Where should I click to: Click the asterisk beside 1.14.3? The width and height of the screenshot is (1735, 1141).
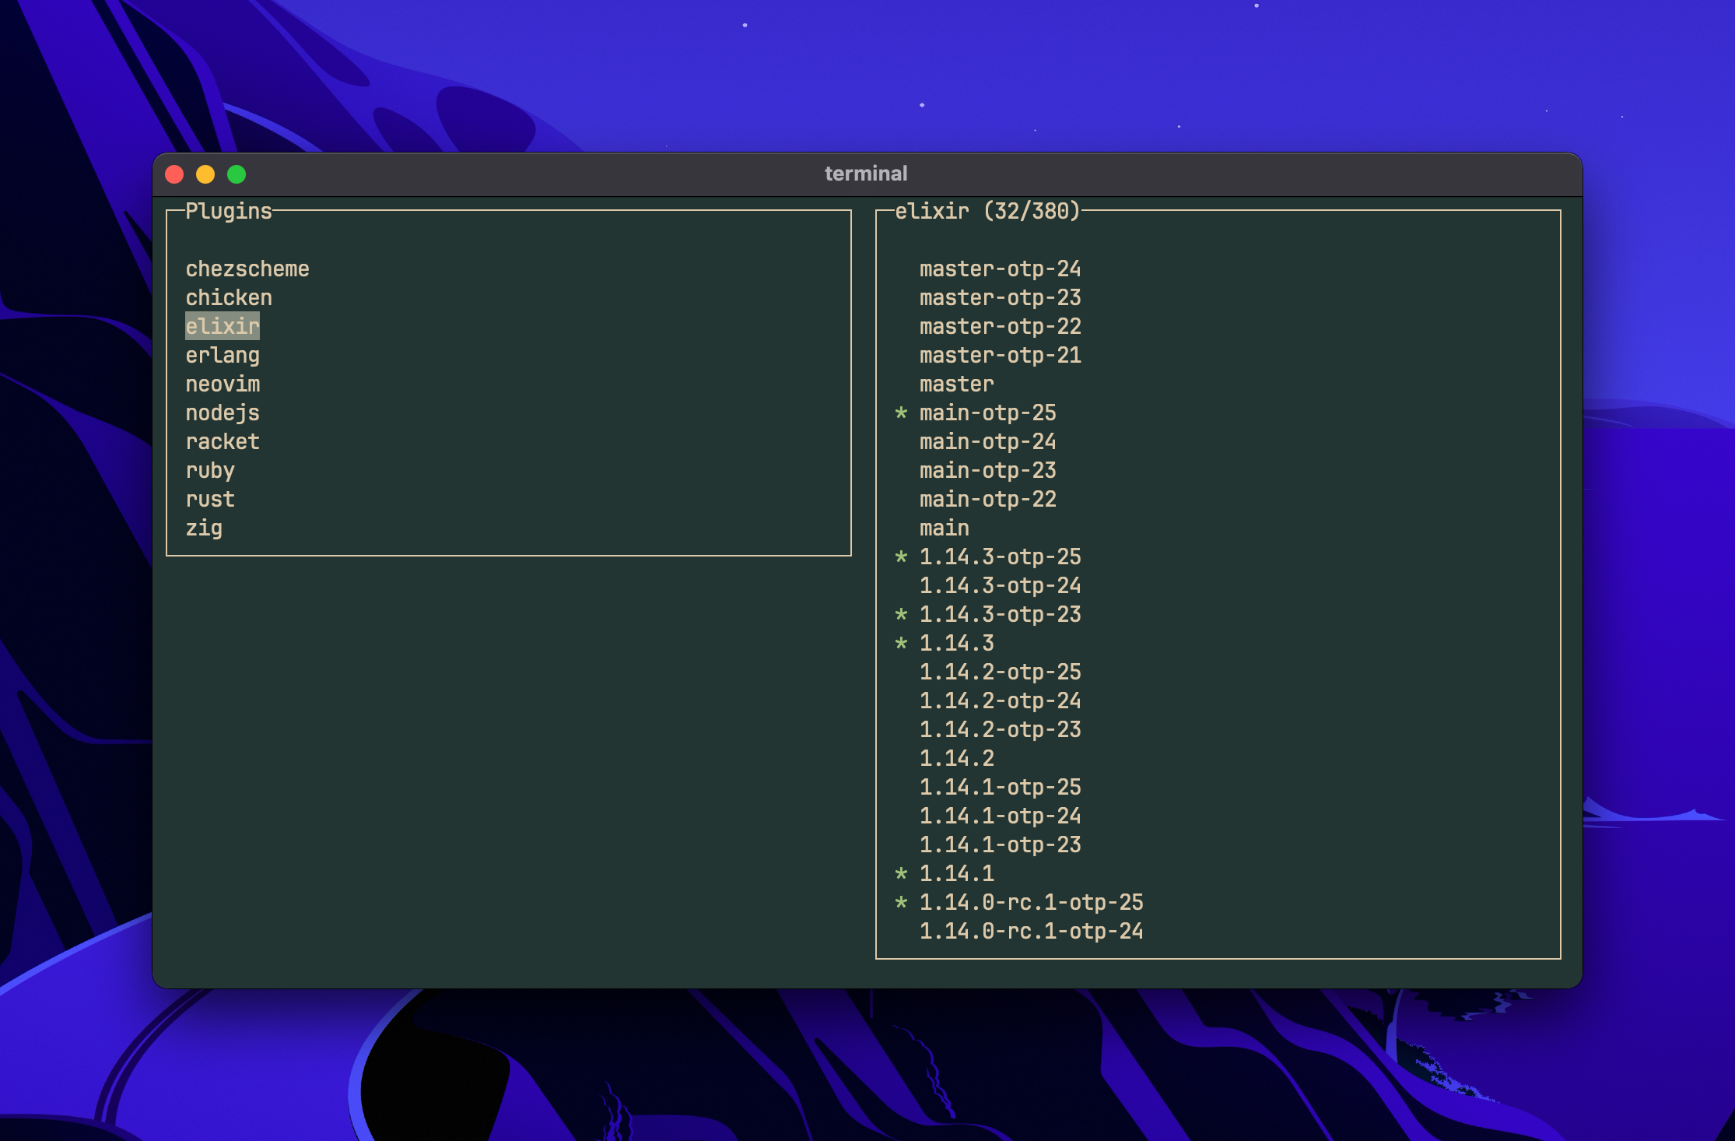(901, 644)
